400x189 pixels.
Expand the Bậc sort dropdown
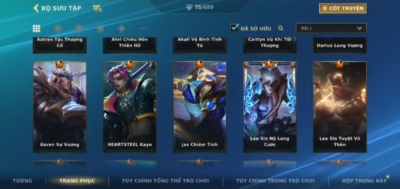point(331,28)
